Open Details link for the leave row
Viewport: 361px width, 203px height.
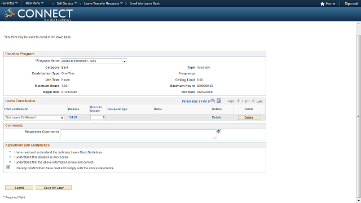coord(217,117)
